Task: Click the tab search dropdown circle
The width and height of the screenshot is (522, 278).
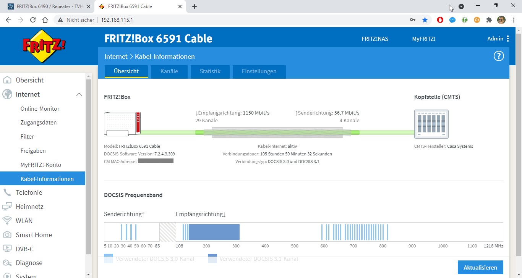Action: click(x=461, y=6)
